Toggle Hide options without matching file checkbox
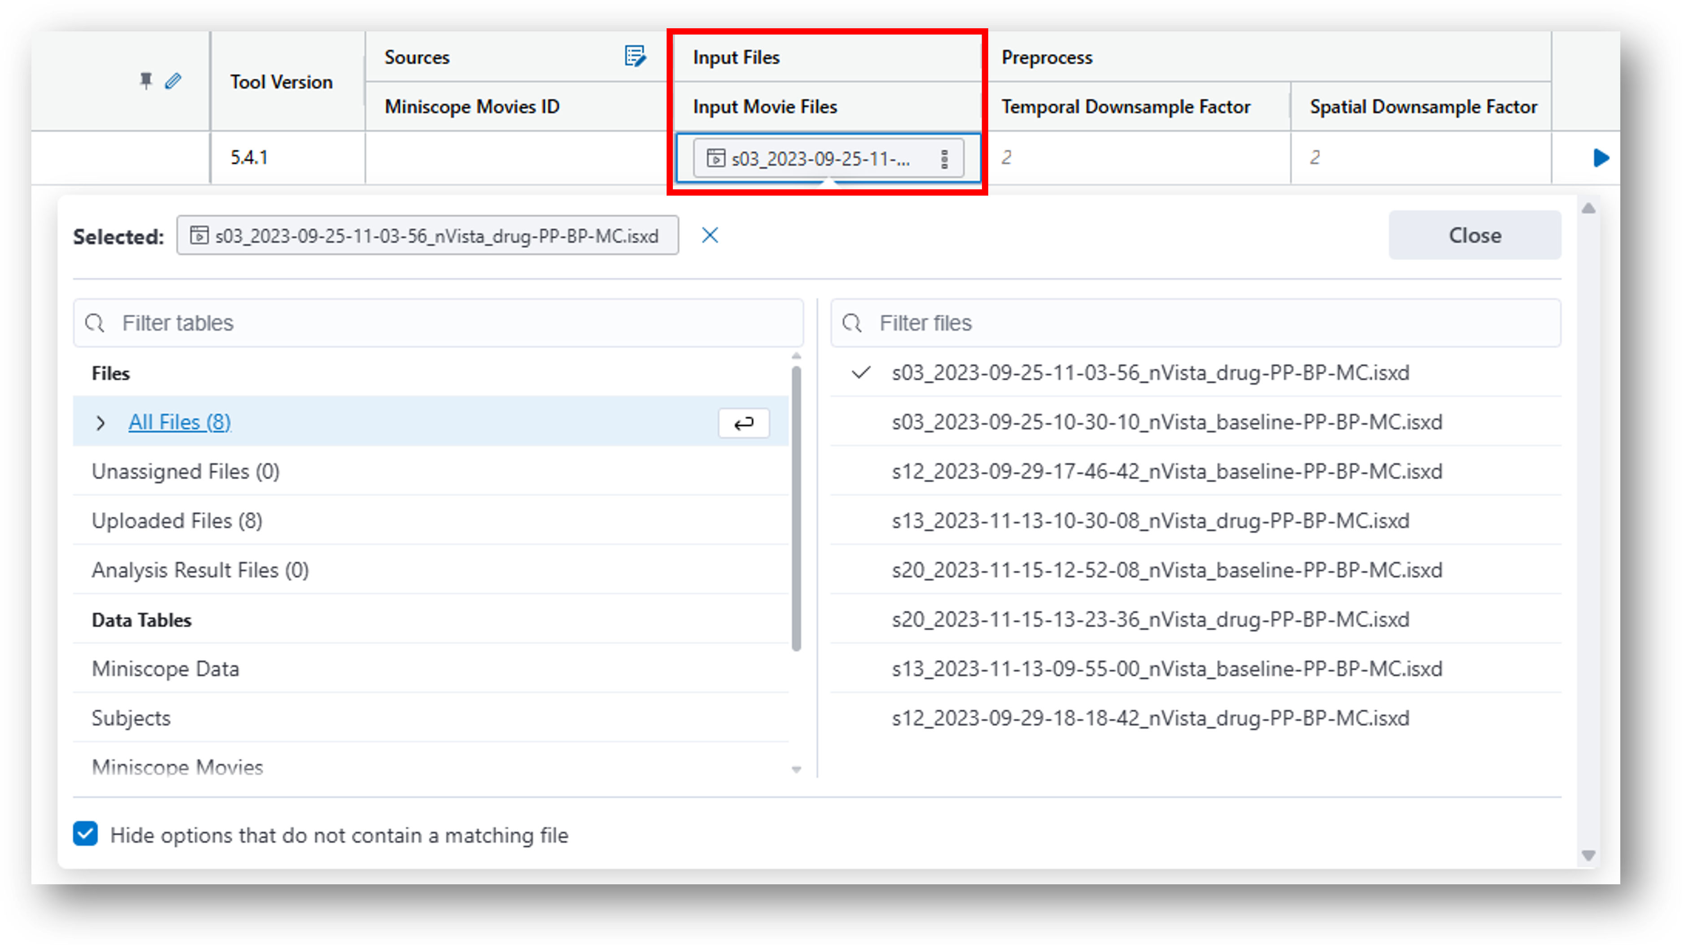1684x948 pixels. tap(86, 834)
